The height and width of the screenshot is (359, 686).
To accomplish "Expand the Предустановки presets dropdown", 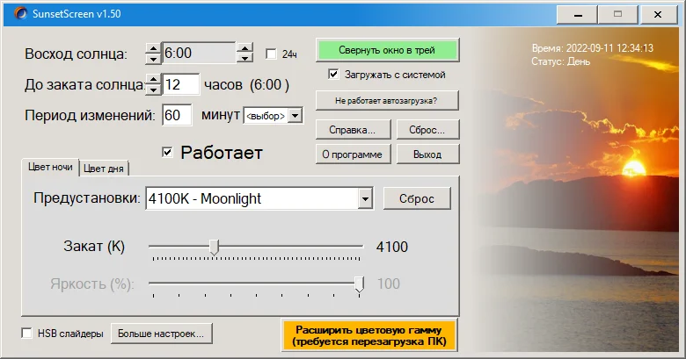I will point(365,199).
